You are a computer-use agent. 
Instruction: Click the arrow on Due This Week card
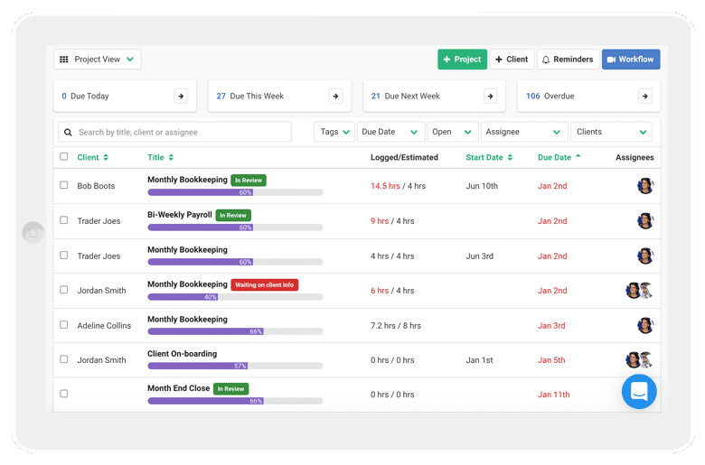[335, 96]
